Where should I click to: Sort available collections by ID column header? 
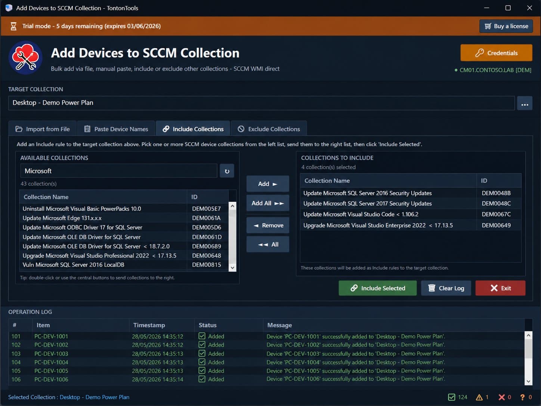pyautogui.click(x=208, y=197)
